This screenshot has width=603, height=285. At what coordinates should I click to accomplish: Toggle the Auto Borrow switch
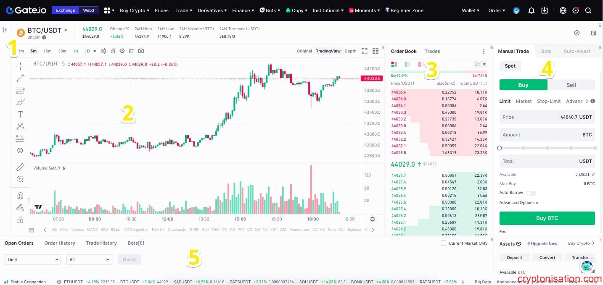click(531, 193)
